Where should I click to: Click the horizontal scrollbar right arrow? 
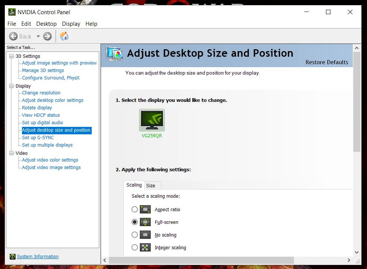tap(349, 260)
